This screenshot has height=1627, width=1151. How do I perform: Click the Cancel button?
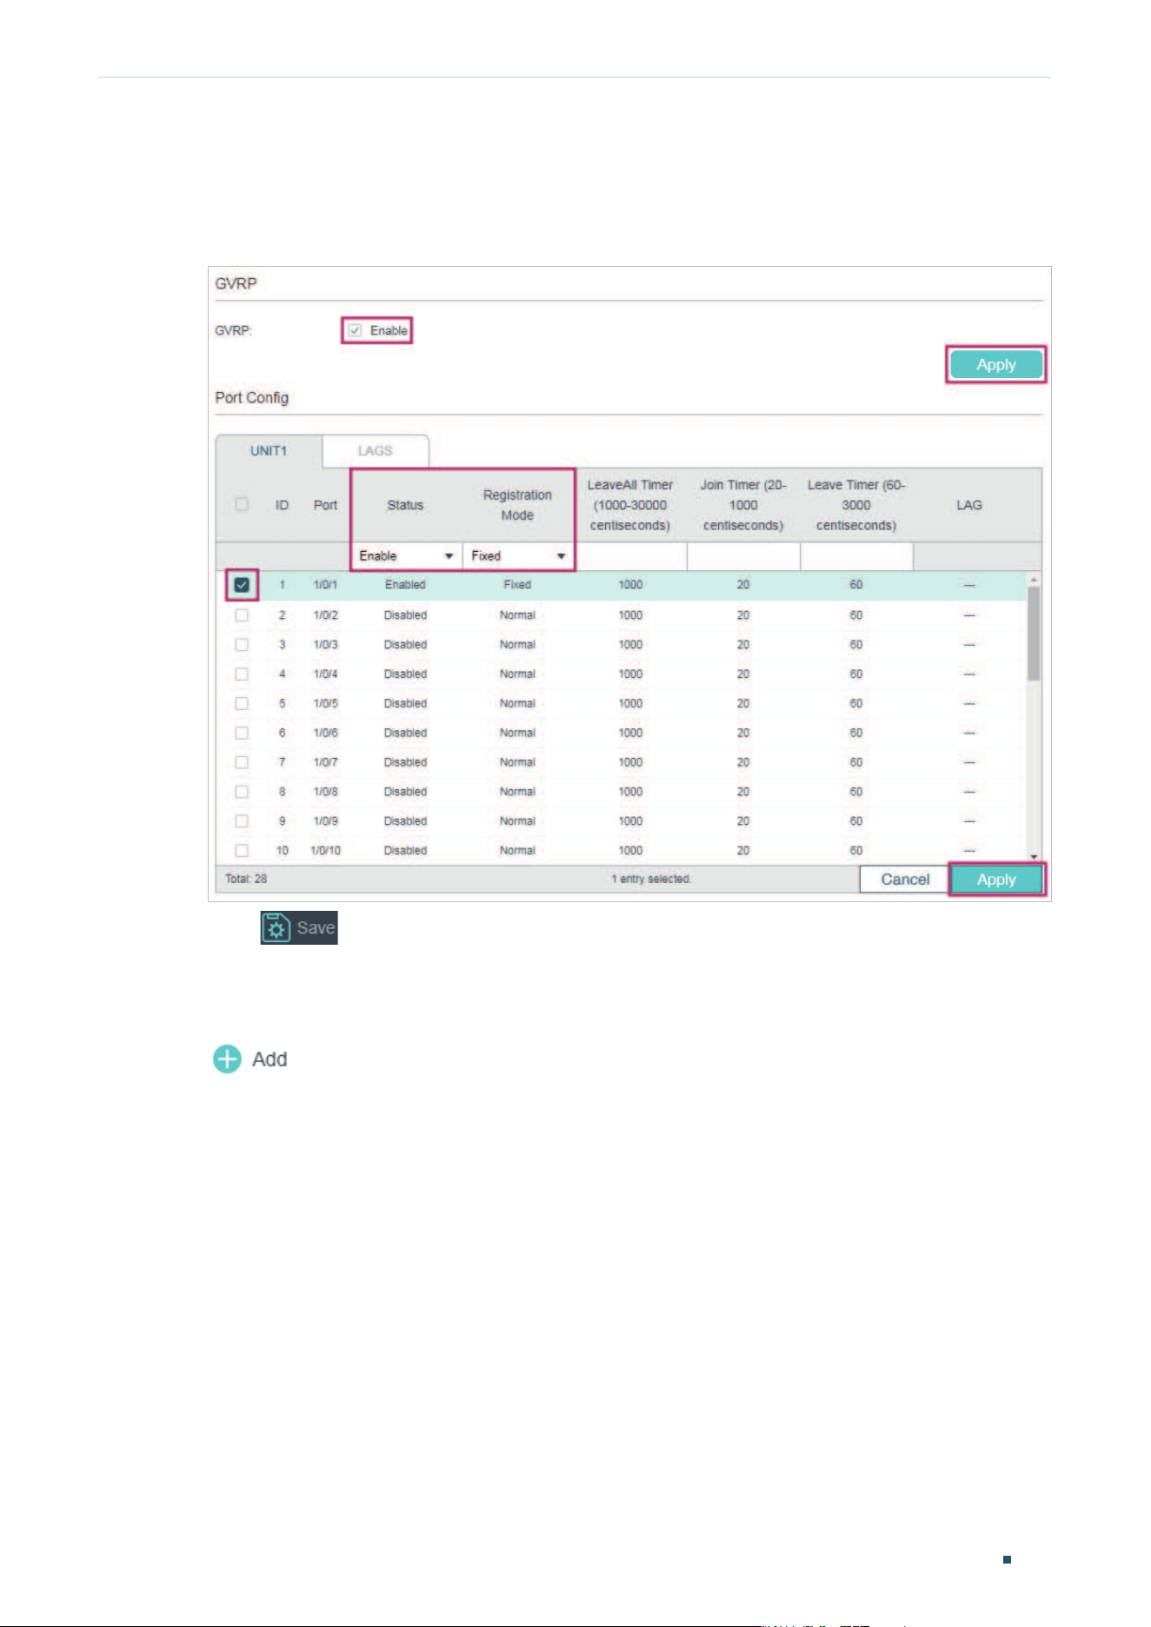click(905, 879)
